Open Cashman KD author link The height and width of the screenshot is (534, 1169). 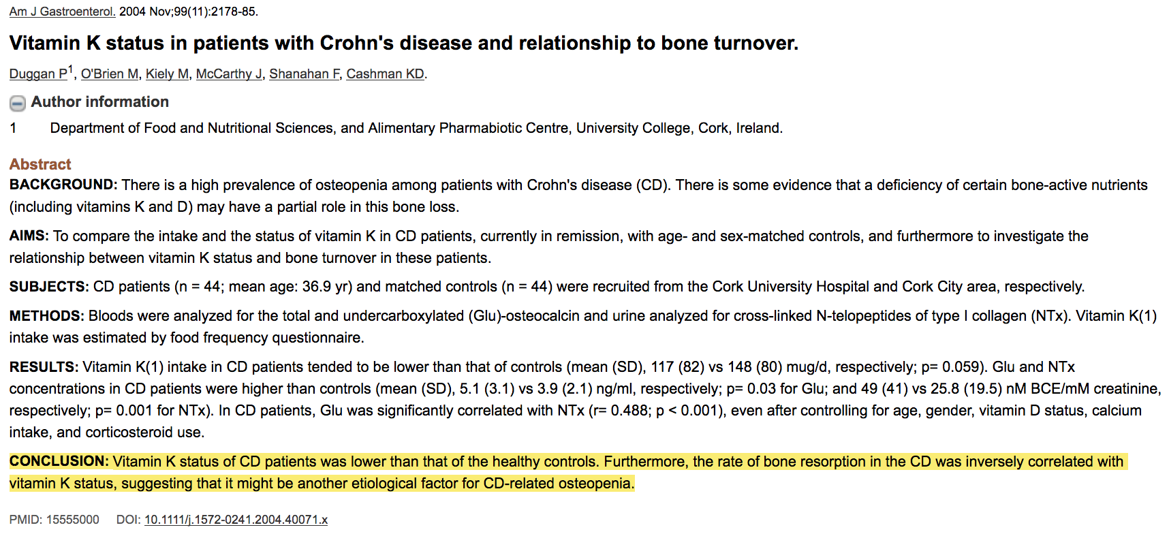tap(385, 74)
